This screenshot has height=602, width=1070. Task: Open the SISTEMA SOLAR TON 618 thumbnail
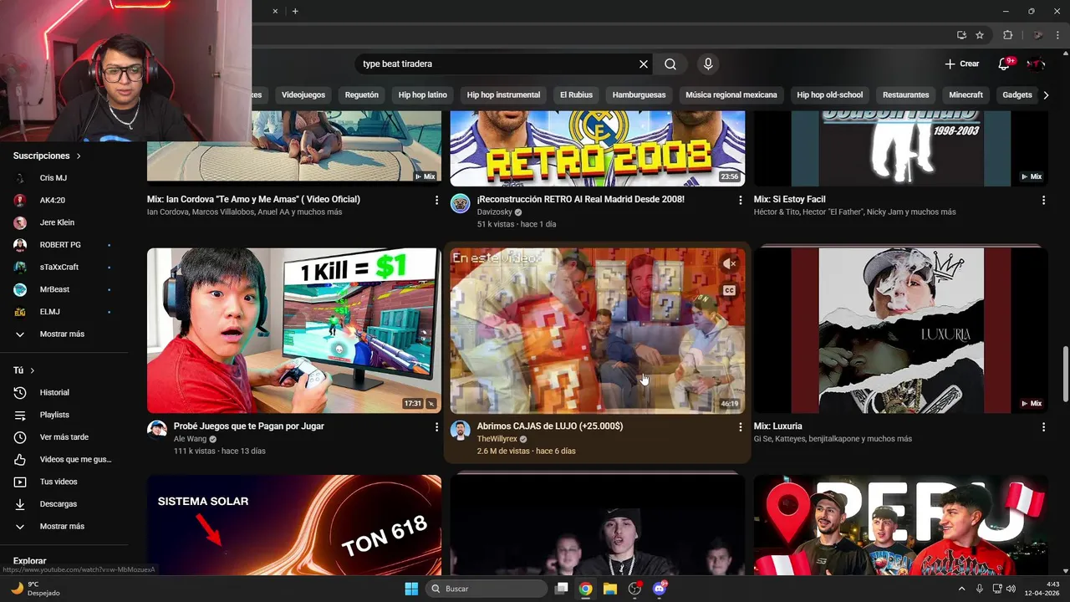coord(294,523)
